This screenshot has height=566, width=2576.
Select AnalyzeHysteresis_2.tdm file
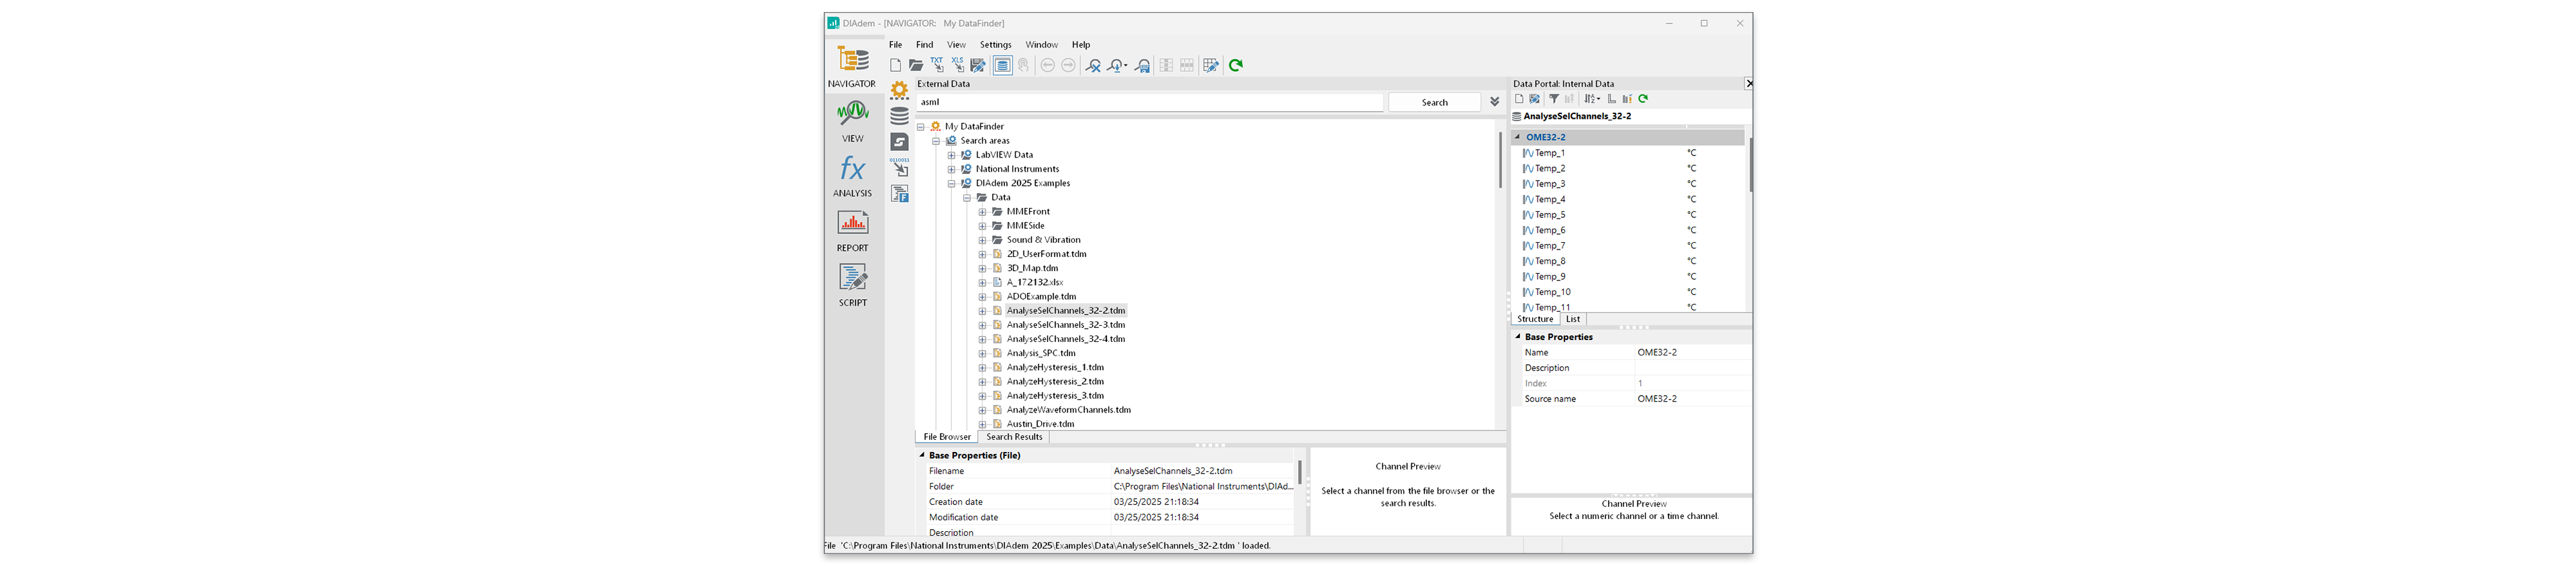[1055, 382]
